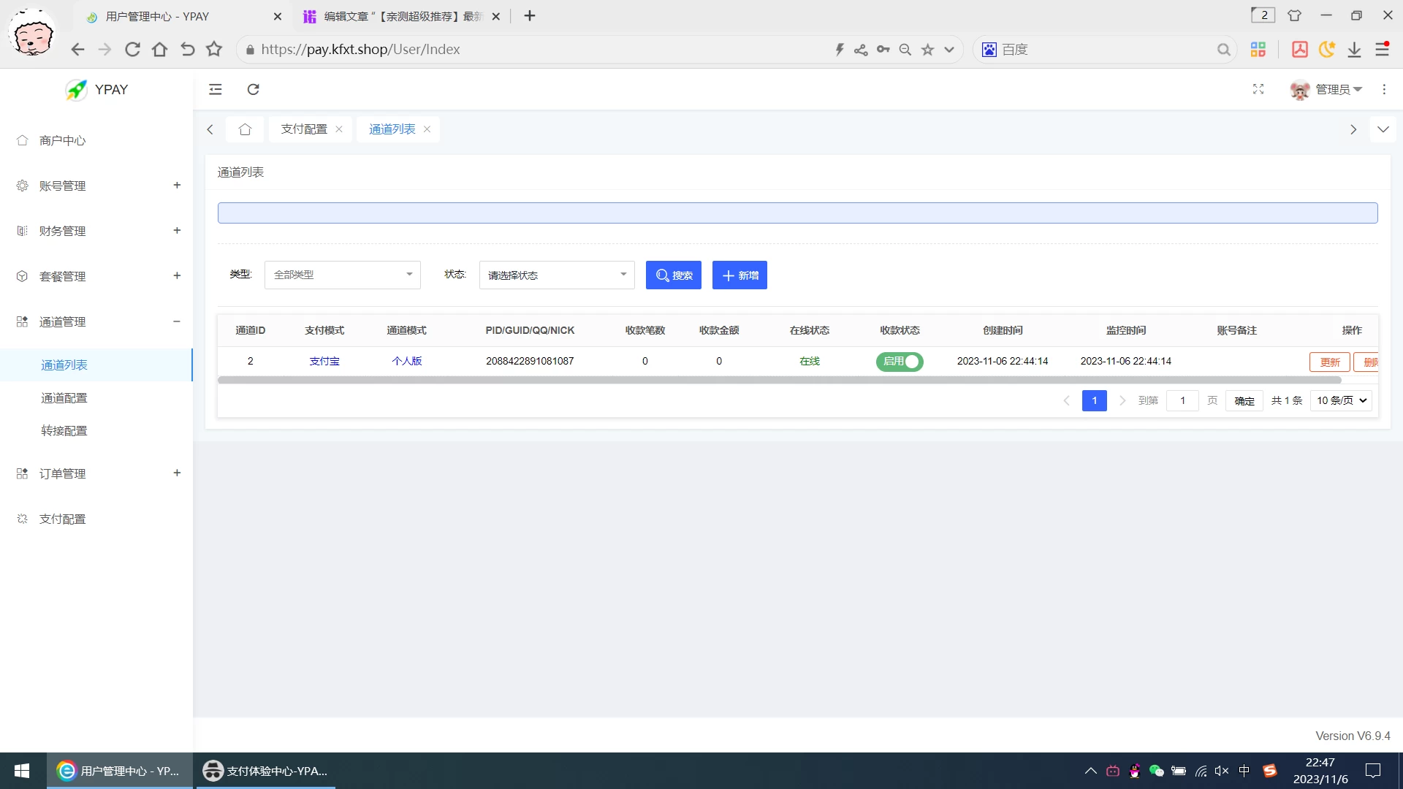This screenshot has height=789, width=1403.
Task: Click the password key icon in address bar
Action: 883,49
